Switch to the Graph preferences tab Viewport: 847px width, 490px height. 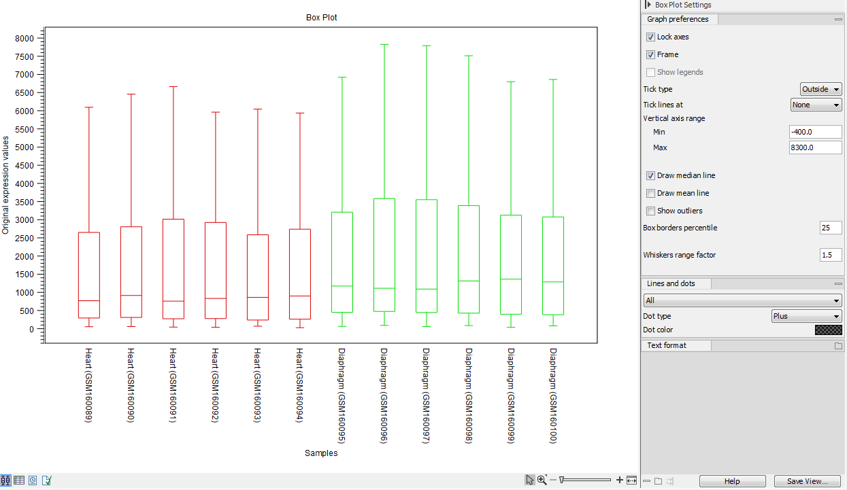click(x=678, y=19)
